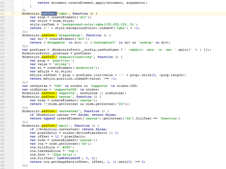The image size is (226, 169).
Task: Click window.CSS at end of newSyntax line
Action: pyautogui.click(x=126, y=86)
